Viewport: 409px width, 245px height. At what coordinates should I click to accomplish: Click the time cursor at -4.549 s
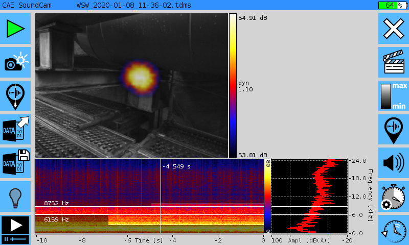tap(161, 189)
